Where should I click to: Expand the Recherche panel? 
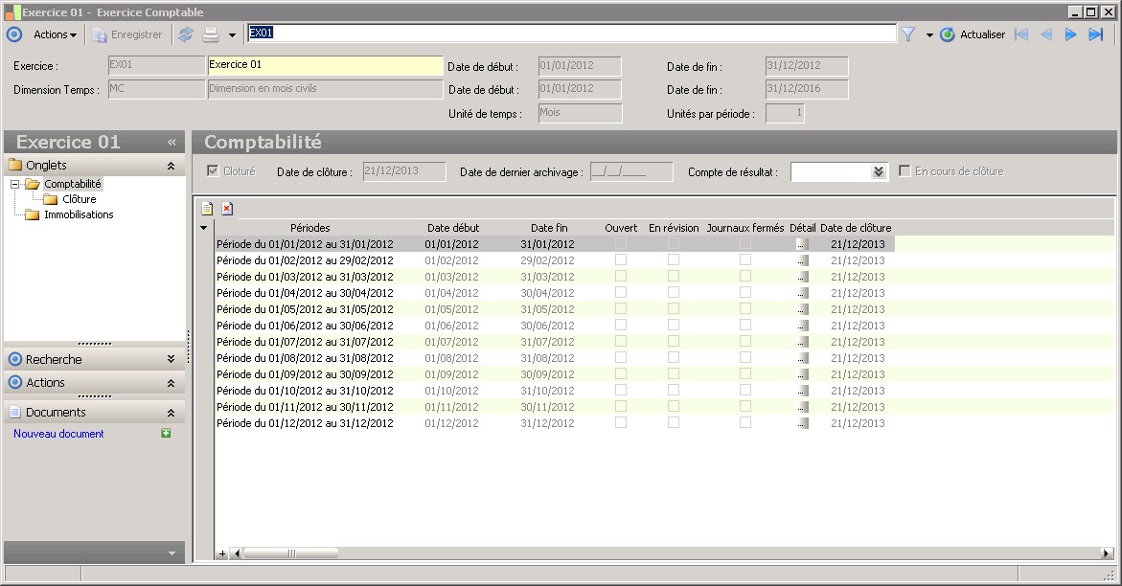coord(171,359)
